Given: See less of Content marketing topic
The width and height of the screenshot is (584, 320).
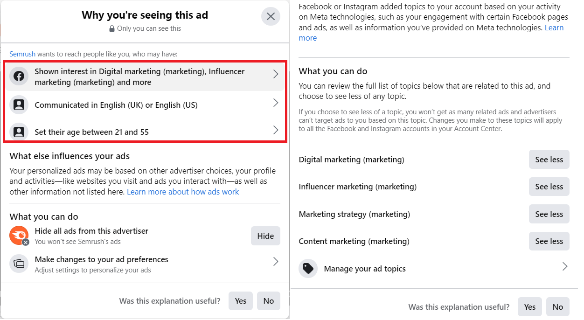Looking at the screenshot, I should point(549,241).
